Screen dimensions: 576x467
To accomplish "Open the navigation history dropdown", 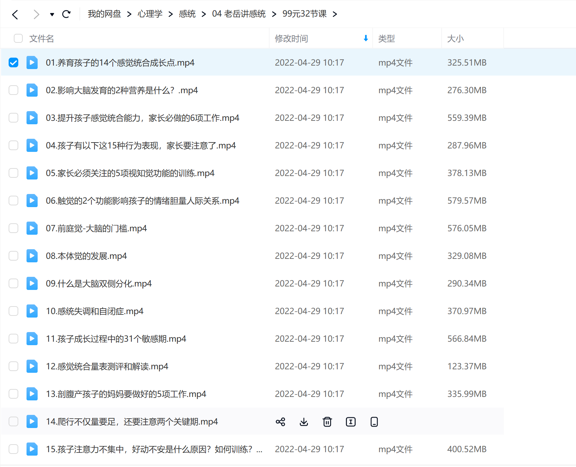I will (x=51, y=14).
